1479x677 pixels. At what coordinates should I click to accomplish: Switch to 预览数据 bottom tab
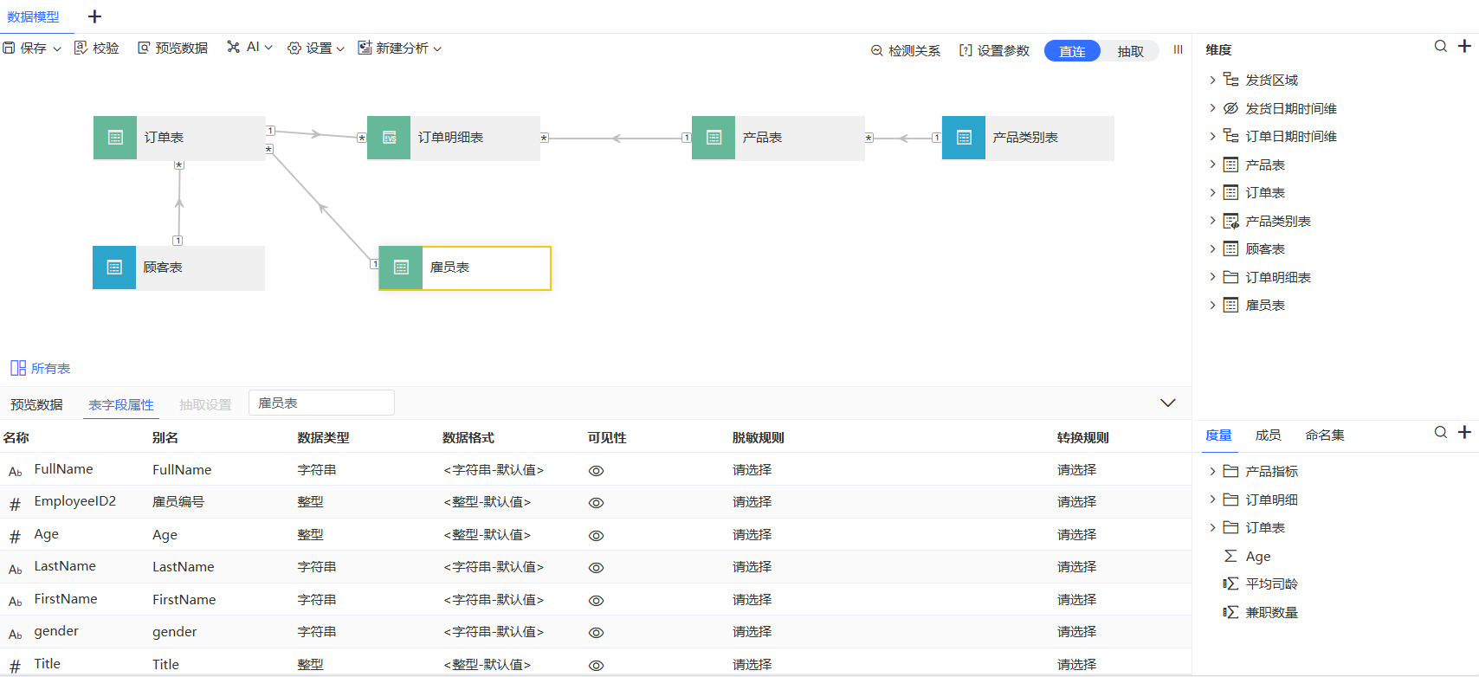[x=36, y=404]
